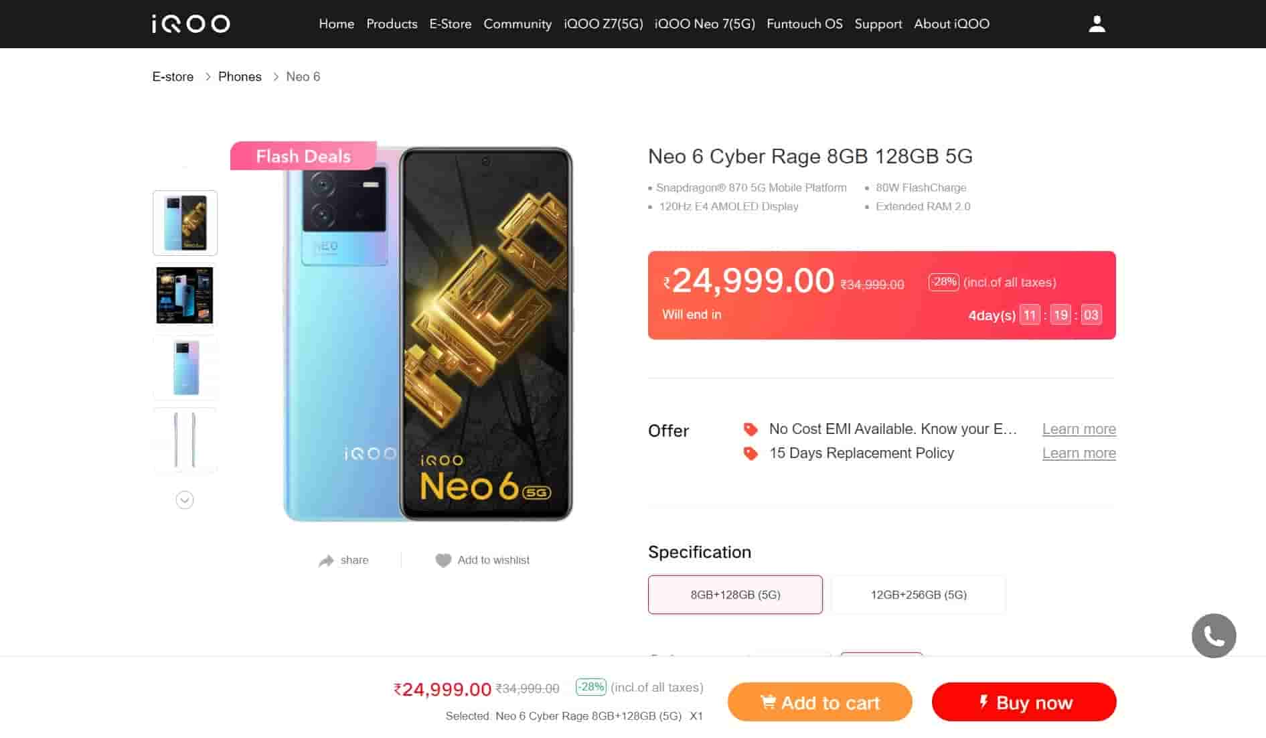1266x738 pixels.
Task: Go to the E-Store menu item
Action: (450, 24)
